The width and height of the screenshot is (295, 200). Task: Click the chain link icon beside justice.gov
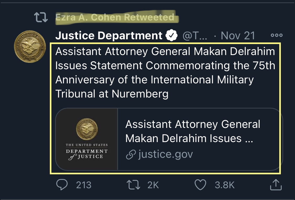click(131, 154)
